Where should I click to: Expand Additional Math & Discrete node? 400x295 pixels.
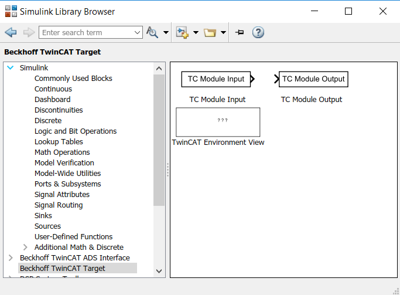point(25,247)
